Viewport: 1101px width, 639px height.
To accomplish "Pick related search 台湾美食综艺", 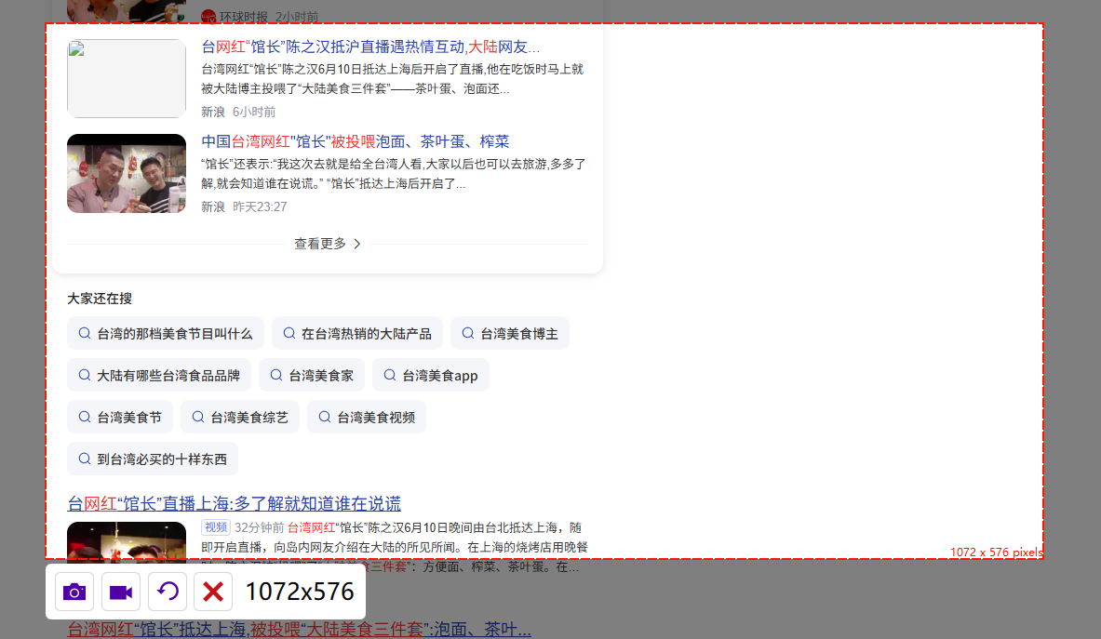I will click(240, 418).
